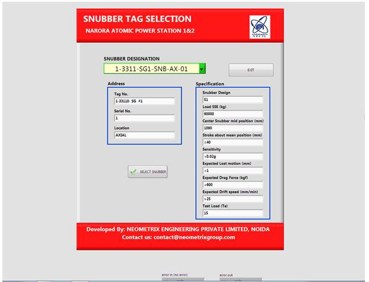Image resolution: width=369 pixels, height=282 pixels.
Task: Focus the Expected Lost motion field
Action: click(x=231, y=170)
